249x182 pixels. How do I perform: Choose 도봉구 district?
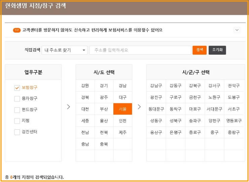click(234, 97)
